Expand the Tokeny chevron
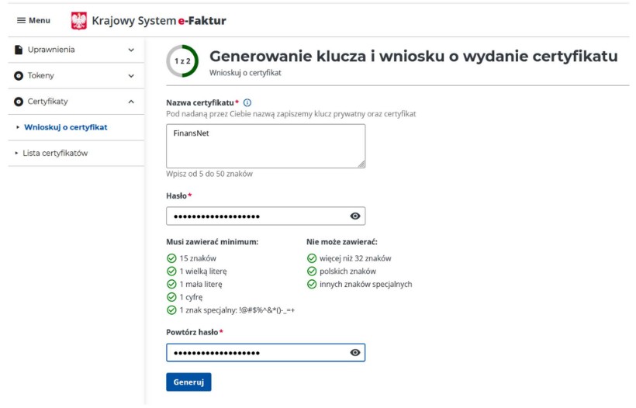The height and width of the screenshot is (408, 636). (131, 76)
